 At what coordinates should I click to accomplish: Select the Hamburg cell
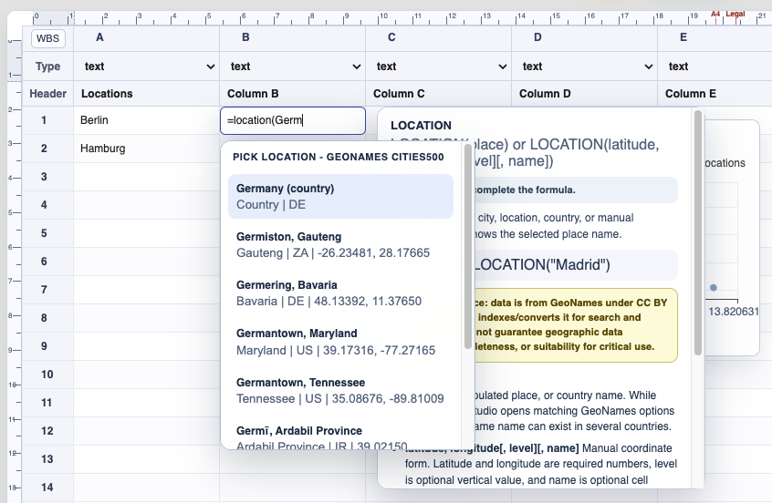tap(146, 149)
